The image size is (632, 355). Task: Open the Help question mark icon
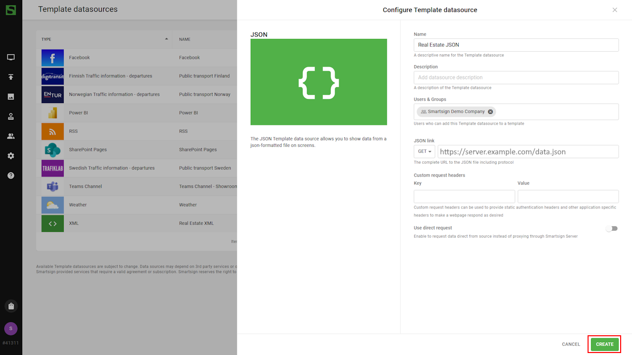point(11,176)
